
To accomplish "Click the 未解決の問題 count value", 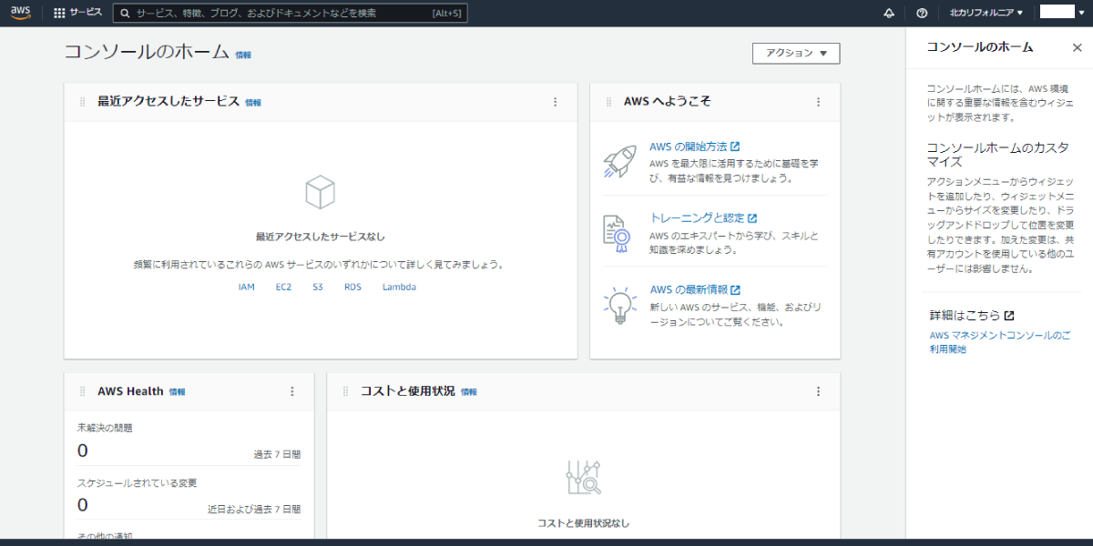I will coord(83,450).
